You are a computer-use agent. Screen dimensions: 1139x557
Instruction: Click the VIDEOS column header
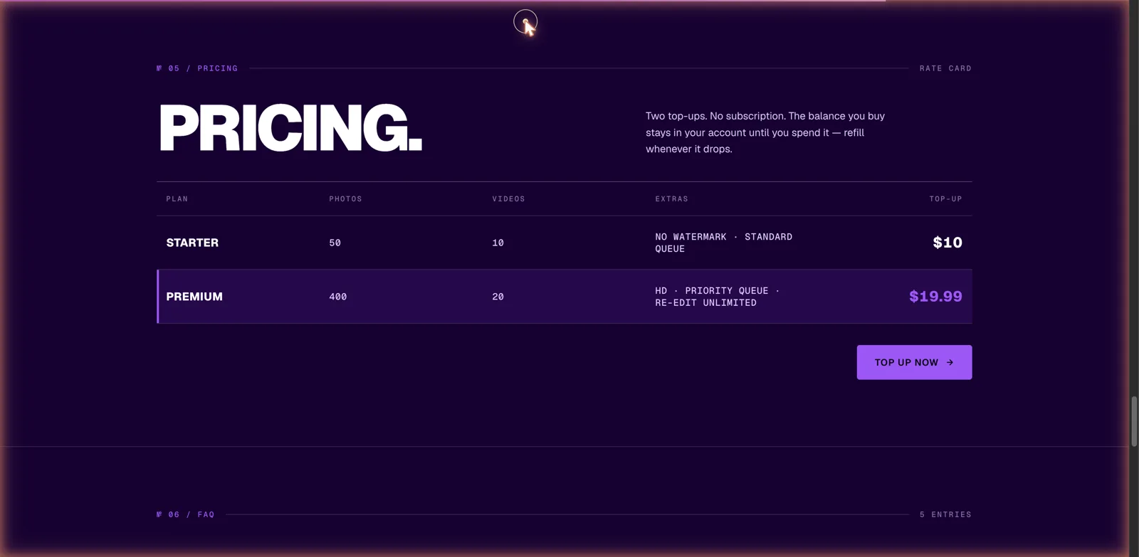(x=508, y=199)
